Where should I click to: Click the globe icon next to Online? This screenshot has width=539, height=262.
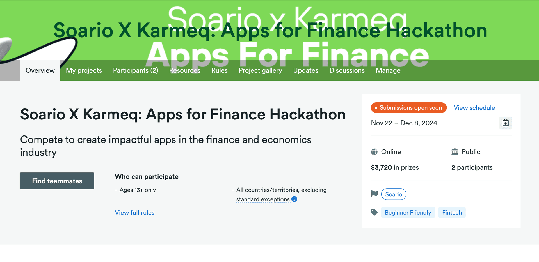[x=374, y=152]
